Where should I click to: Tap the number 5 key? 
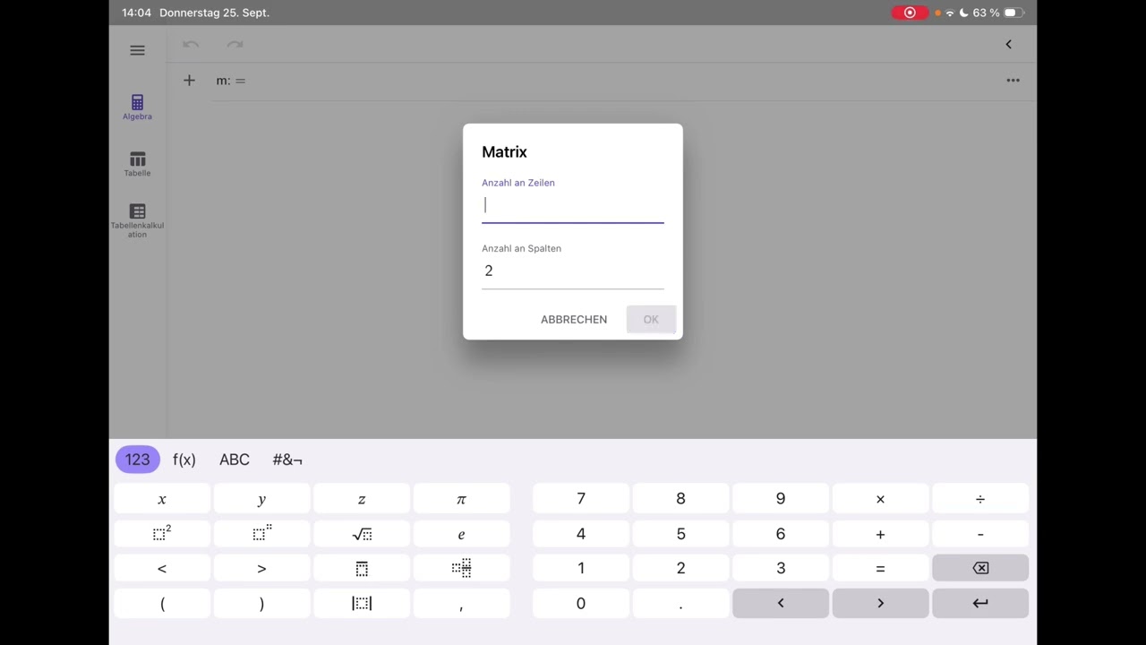point(680,534)
